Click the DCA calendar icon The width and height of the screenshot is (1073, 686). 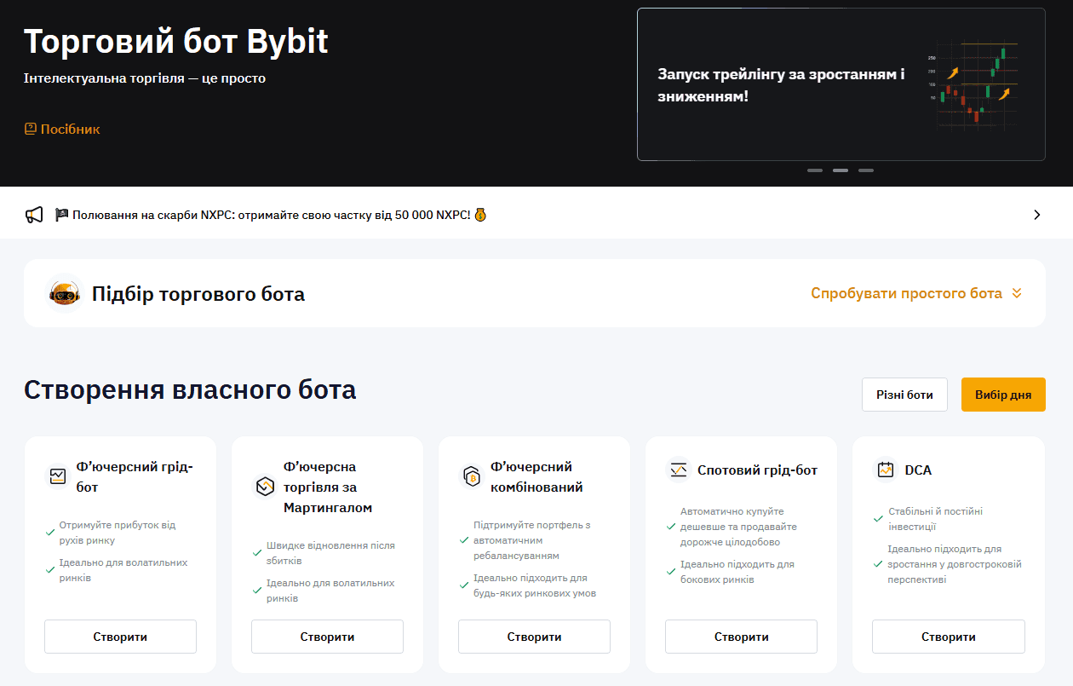(885, 470)
